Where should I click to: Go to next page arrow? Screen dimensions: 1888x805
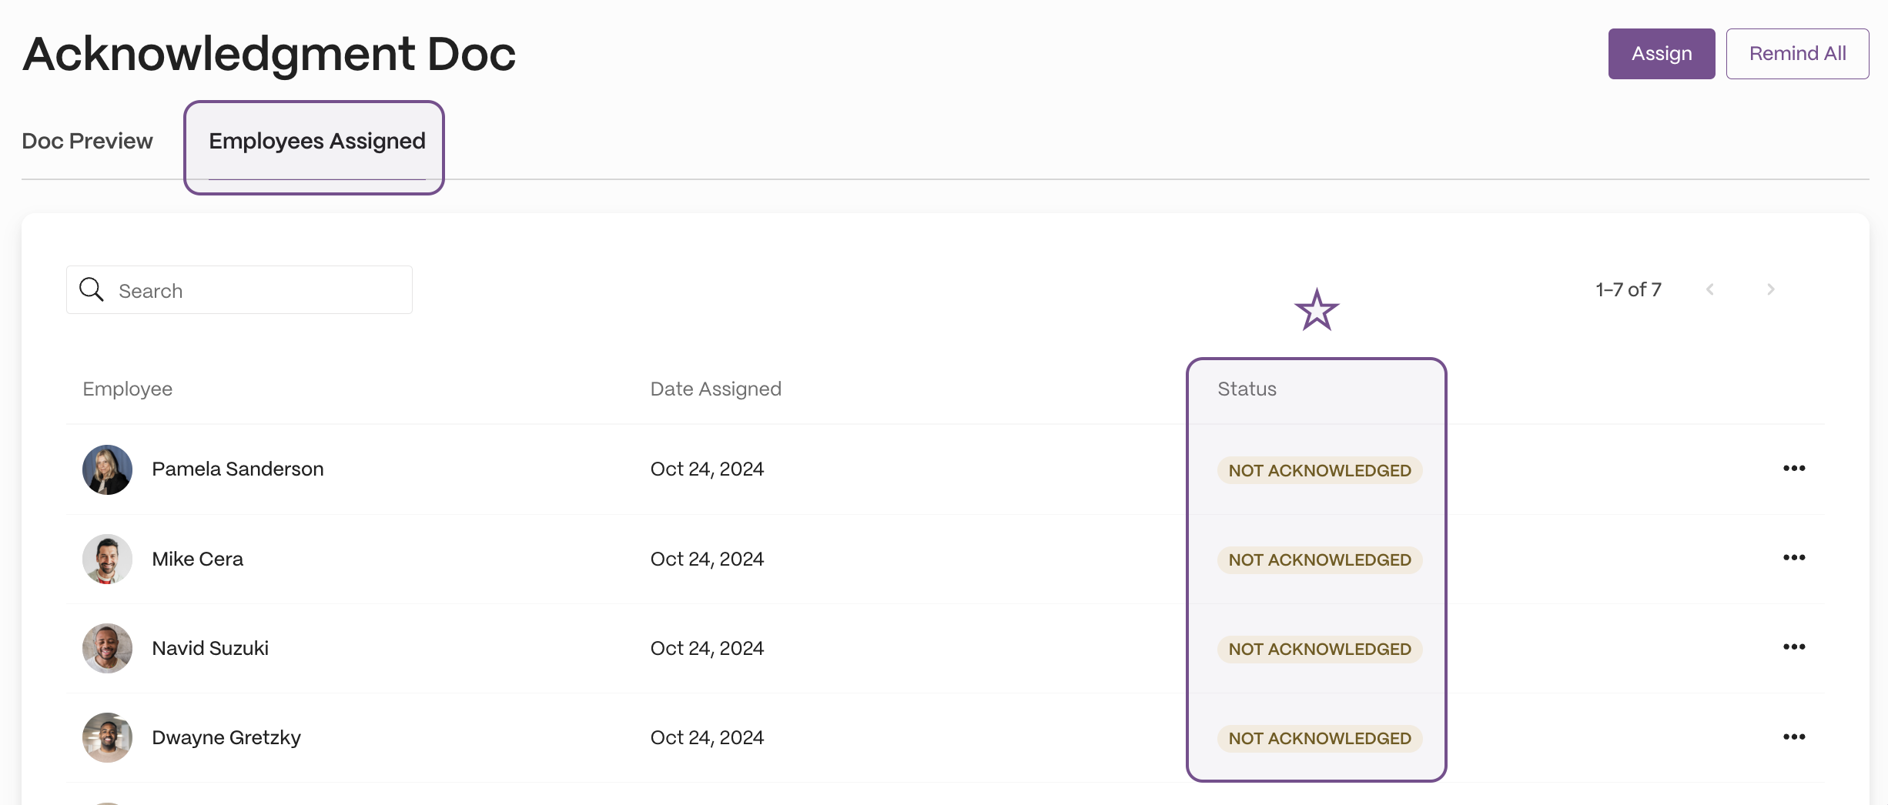point(1770,289)
